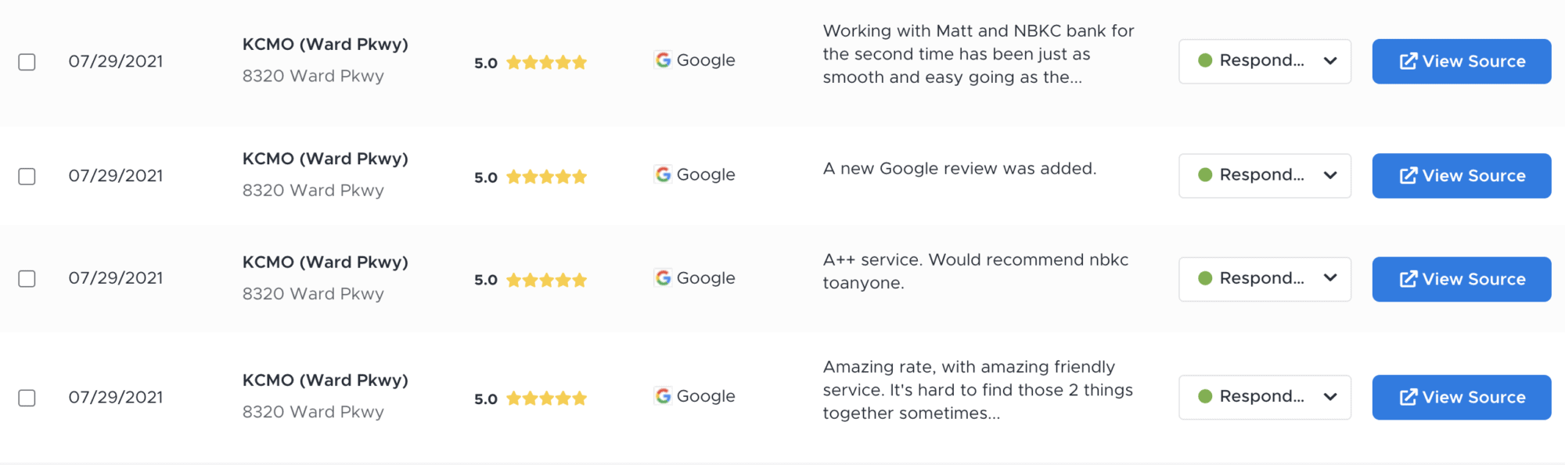Open the KCMO (Ward Pkwy) location link
The height and width of the screenshot is (465, 1565).
(325, 45)
